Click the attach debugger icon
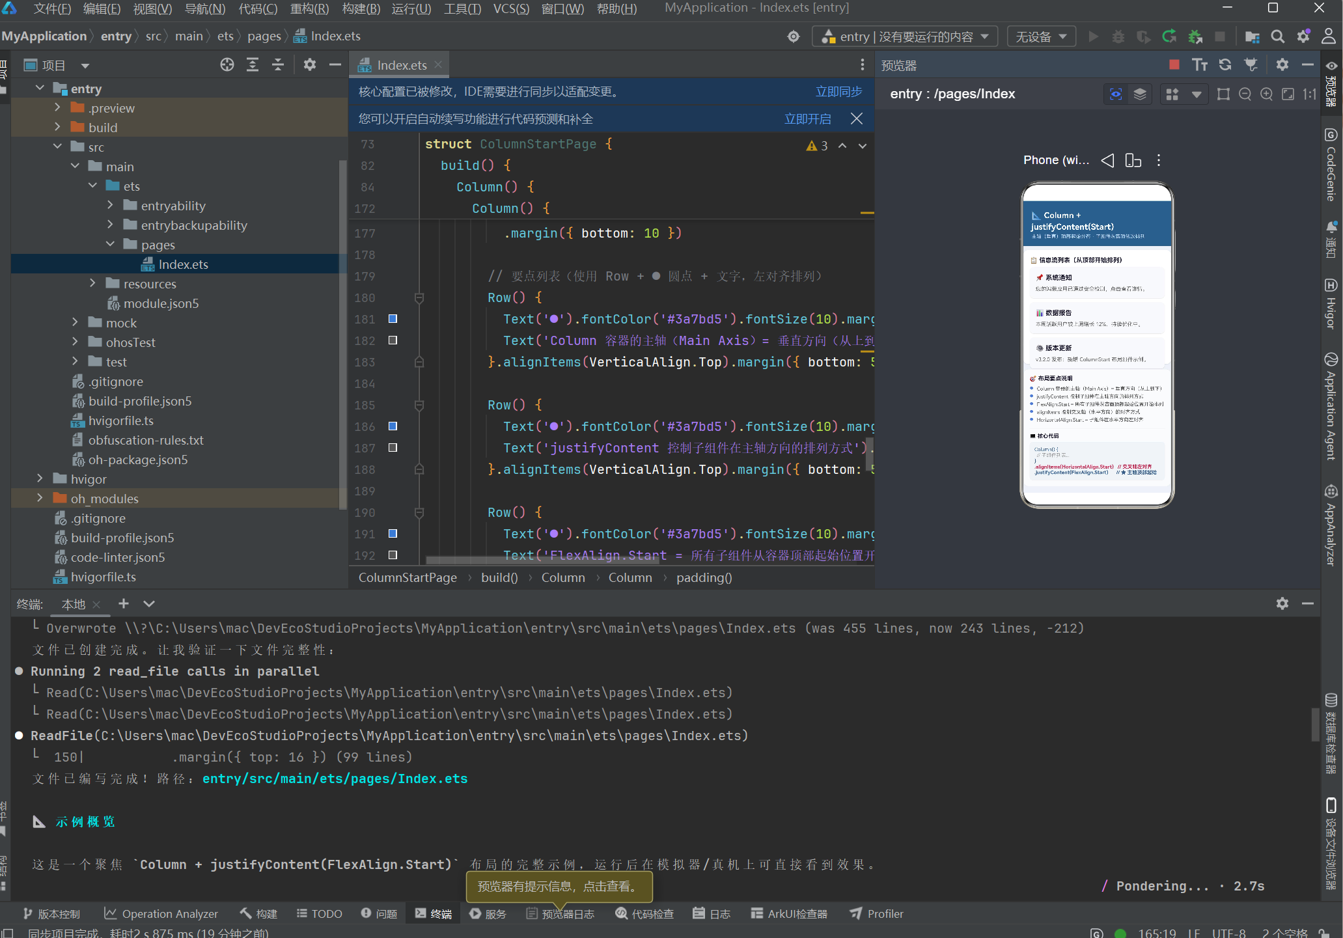Viewport: 1343px width, 938px height. point(1195,36)
